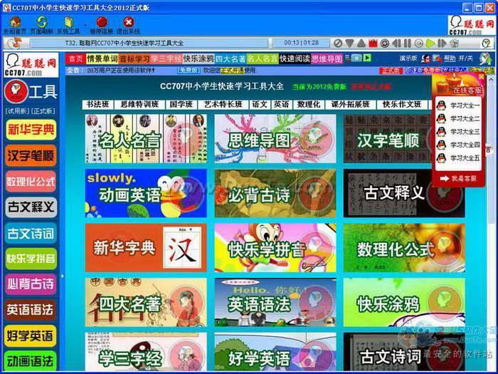Image resolution: width=498 pixels, height=374 pixels.
Task: Contact 学习大全一 QQ customer service
Action: (457, 105)
